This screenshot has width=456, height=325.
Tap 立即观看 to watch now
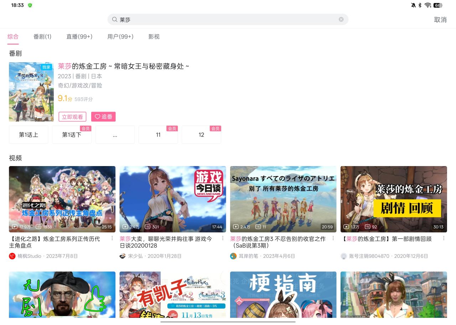click(x=72, y=117)
